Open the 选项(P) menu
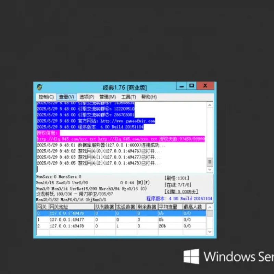The image size is (274, 274). pos(87,97)
